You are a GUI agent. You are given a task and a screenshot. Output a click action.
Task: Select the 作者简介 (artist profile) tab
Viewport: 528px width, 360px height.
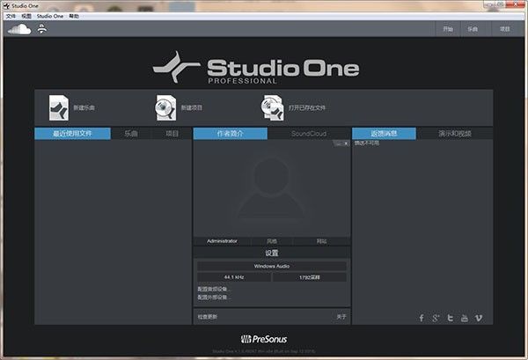(231, 134)
